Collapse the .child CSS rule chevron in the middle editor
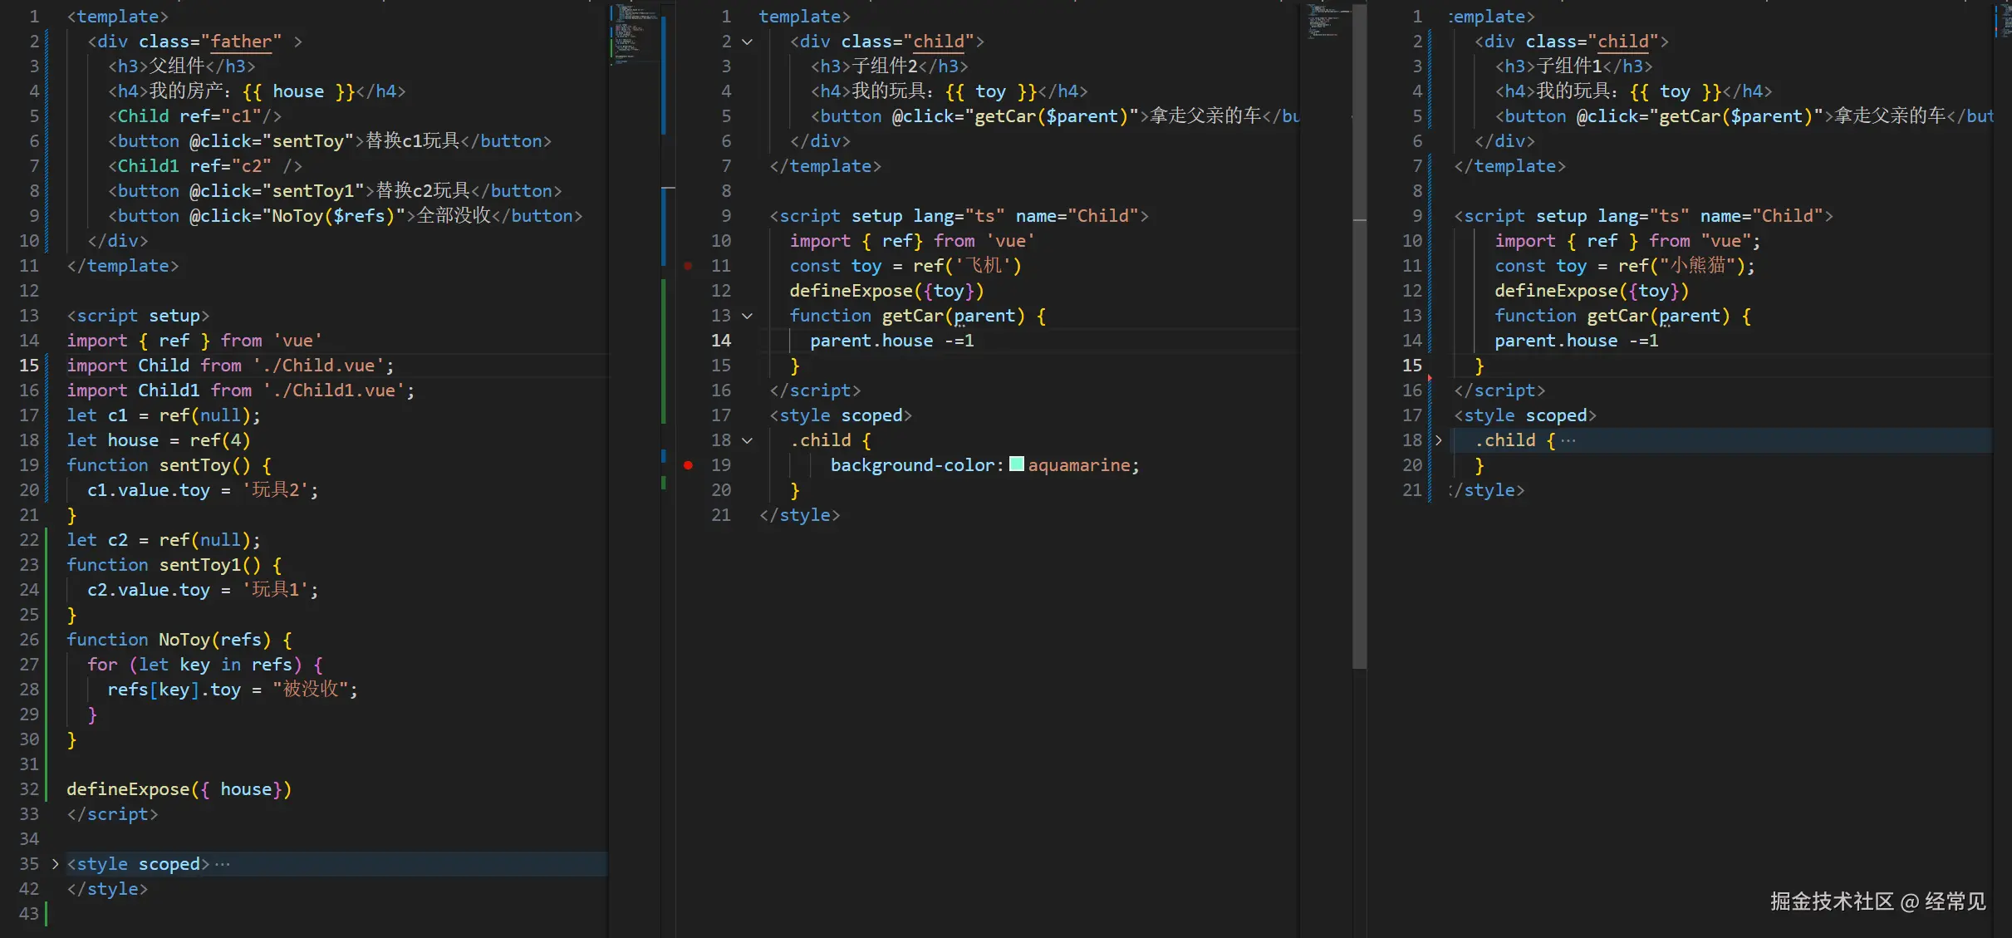This screenshot has height=938, width=2012. pos(747,440)
